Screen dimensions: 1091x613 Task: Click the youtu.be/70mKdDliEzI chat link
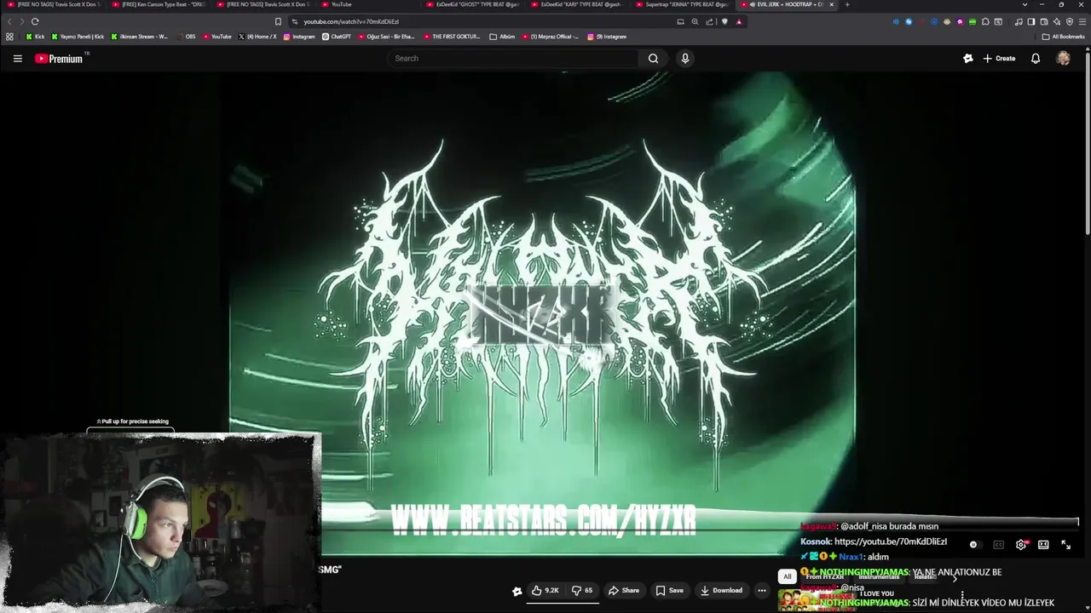(891, 541)
